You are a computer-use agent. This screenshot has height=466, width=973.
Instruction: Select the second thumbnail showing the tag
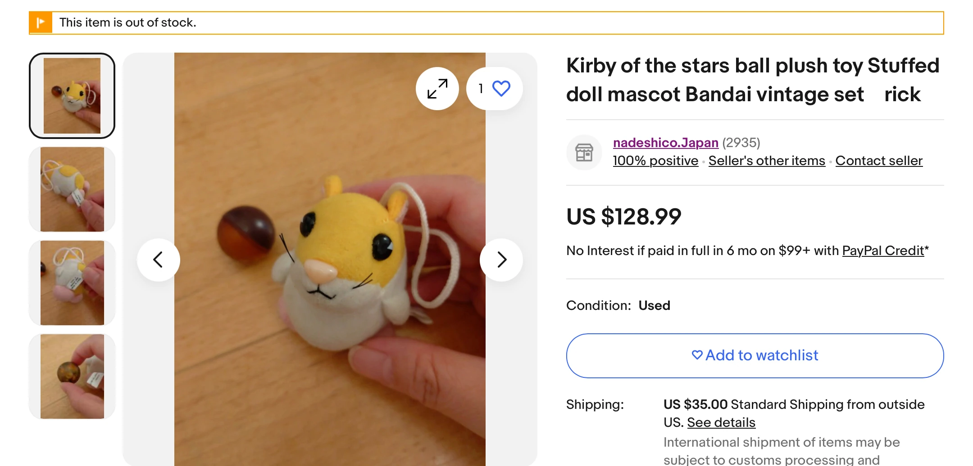pyautogui.click(x=72, y=189)
